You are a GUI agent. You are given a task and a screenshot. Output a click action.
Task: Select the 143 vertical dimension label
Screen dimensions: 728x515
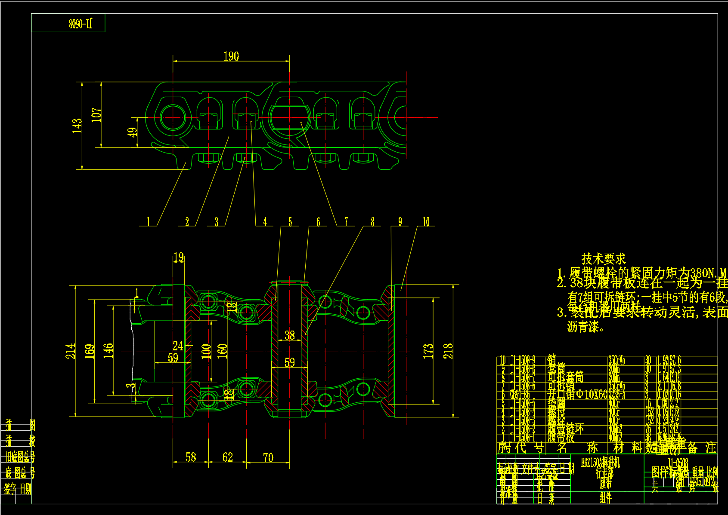click(x=77, y=126)
